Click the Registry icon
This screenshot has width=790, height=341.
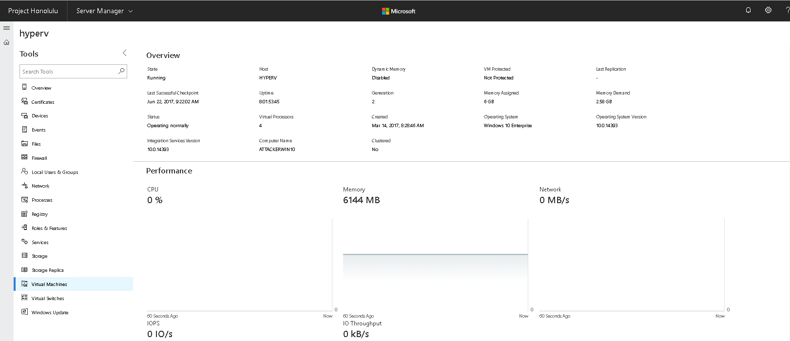(x=24, y=214)
